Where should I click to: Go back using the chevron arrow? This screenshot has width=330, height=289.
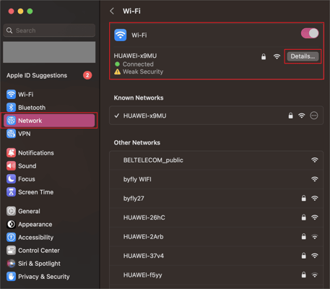(112, 11)
